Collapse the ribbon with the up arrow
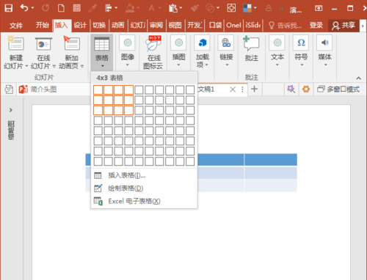 pyautogui.click(x=358, y=78)
